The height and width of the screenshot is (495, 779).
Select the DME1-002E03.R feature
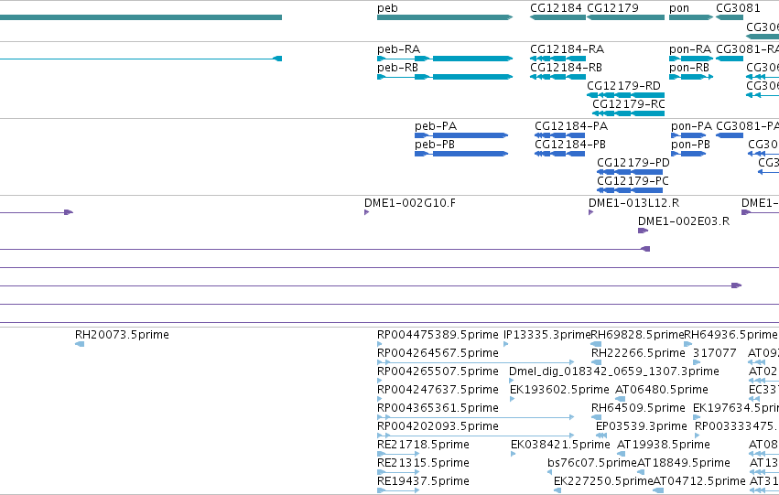(643, 231)
